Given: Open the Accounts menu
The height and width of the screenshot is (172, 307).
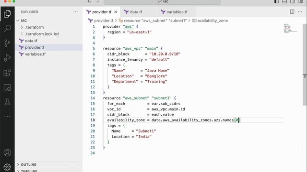Looking at the screenshot, I should click(x=7, y=153).
